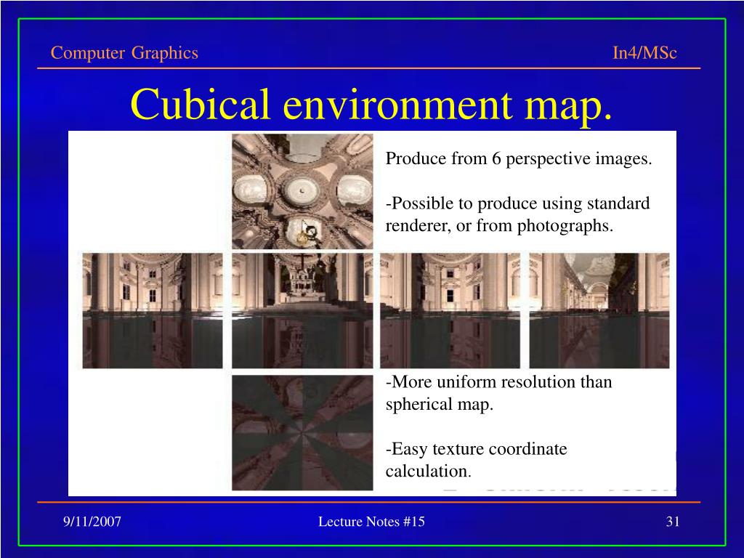Click '-Possible to produce using standard' line

click(517, 203)
